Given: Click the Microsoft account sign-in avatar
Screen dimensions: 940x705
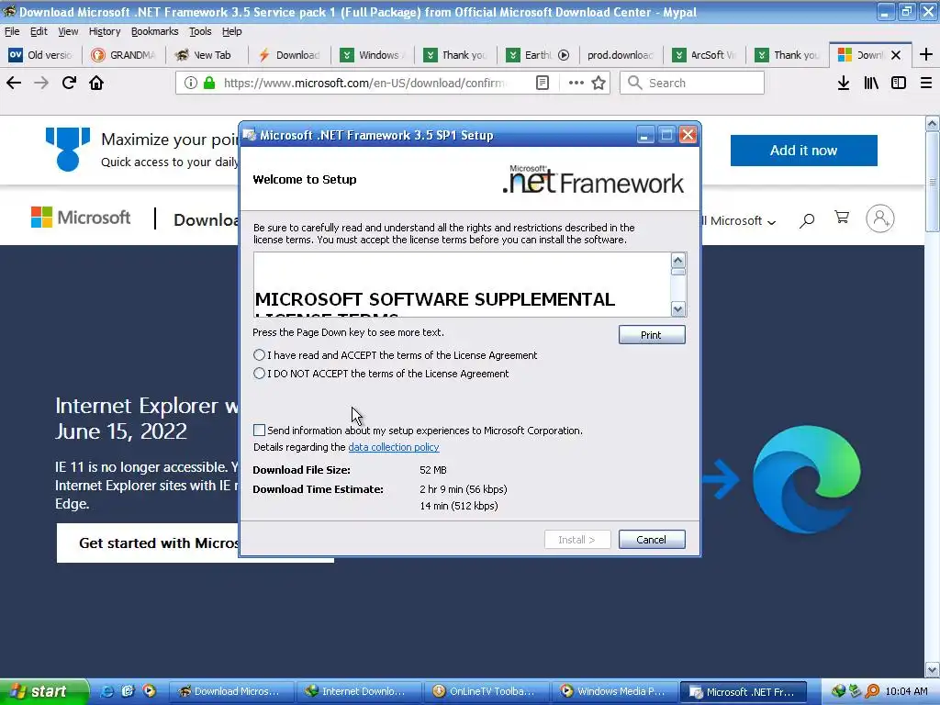Looking at the screenshot, I should click(x=880, y=218).
